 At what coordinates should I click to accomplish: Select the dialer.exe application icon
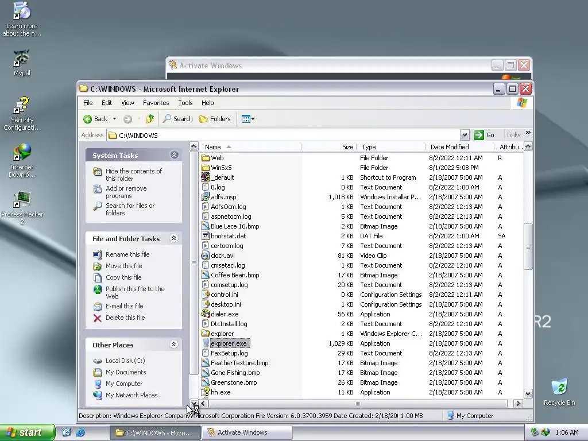pos(205,314)
